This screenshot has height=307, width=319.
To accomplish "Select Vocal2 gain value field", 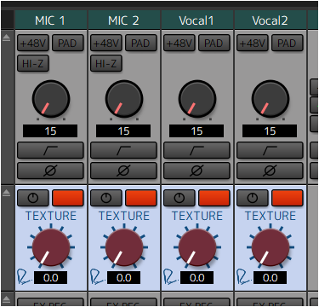I will pyautogui.click(x=270, y=131).
